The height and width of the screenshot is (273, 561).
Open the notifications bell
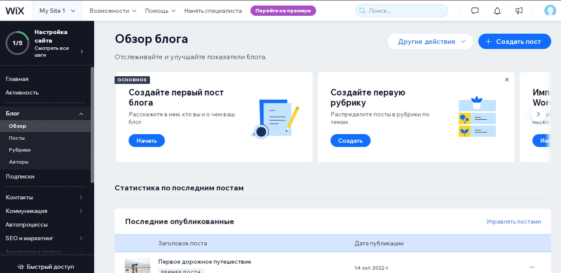tap(497, 11)
